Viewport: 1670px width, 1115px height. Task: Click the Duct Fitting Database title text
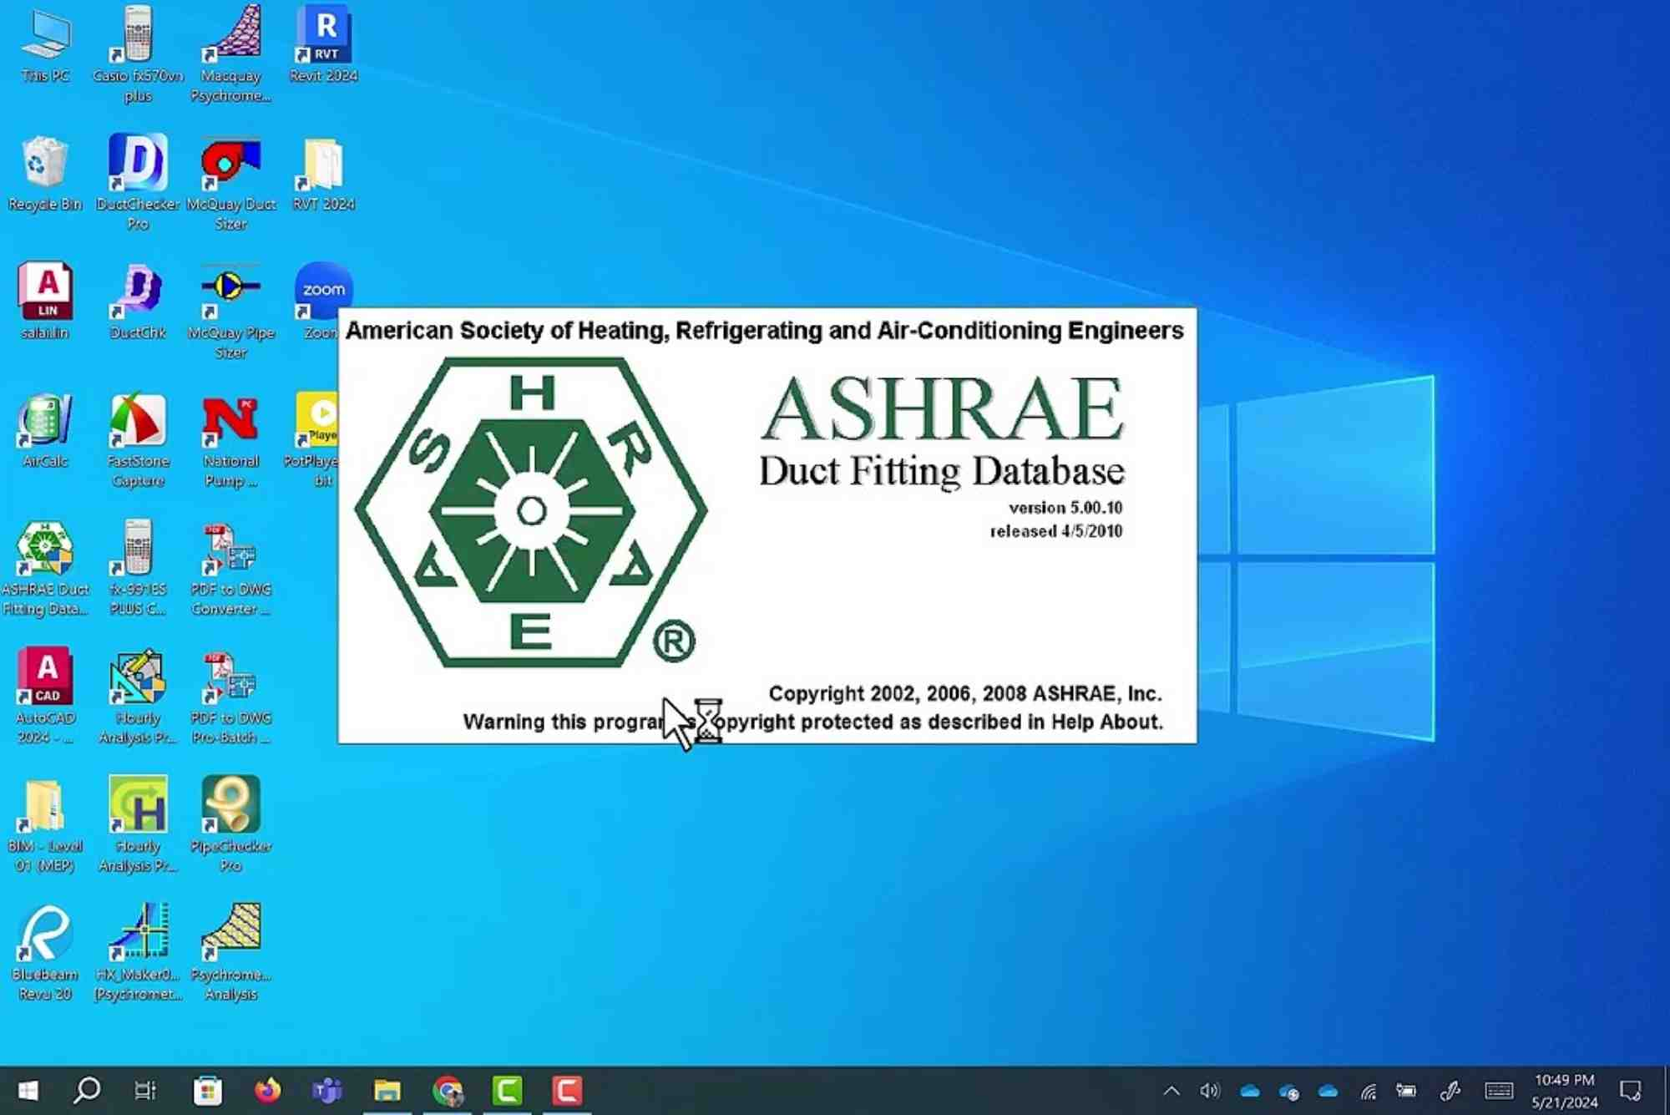(942, 471)
